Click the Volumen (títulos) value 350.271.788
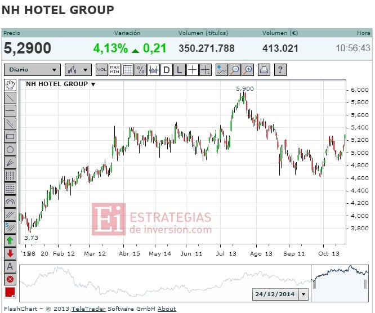The image size is (375, 313). click(x=207, y=48)
